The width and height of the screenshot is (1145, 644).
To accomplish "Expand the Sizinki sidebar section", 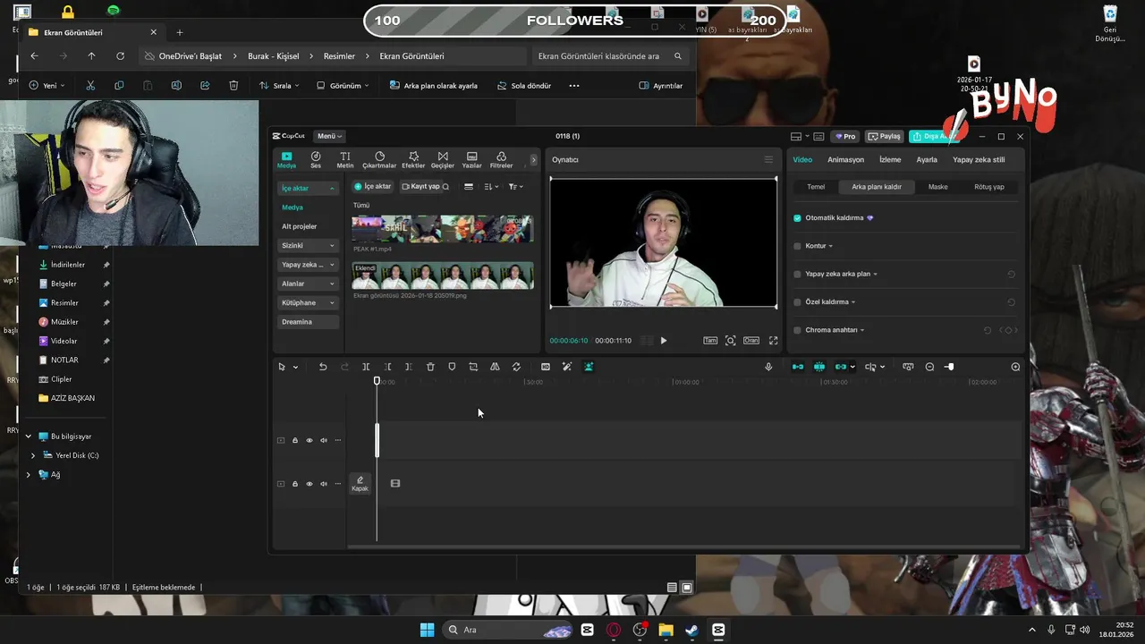I will coord(308,245).
